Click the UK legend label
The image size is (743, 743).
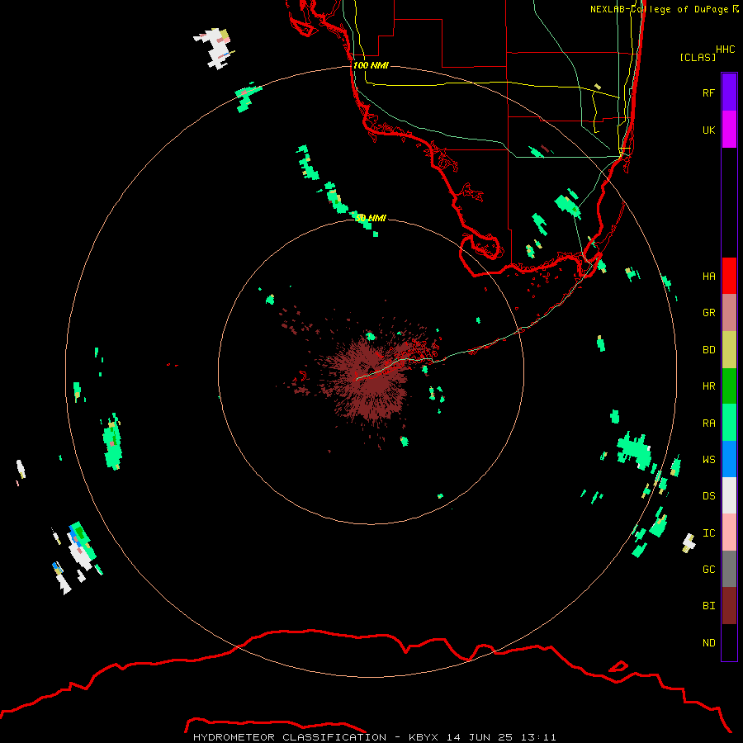(x=708, y=130)
